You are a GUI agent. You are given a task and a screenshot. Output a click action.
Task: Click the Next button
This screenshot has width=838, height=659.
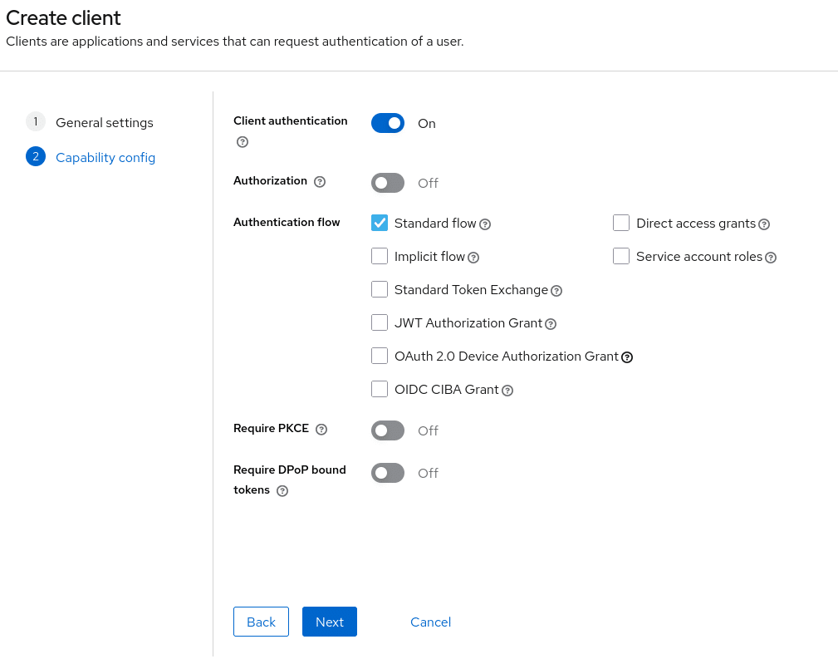[x=329, y=622]
